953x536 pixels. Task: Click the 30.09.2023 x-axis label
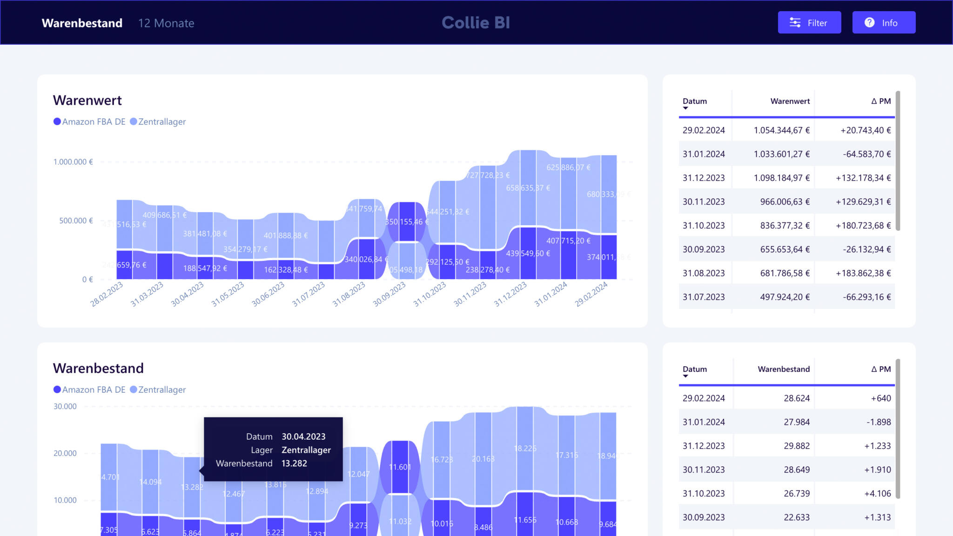tap(389, 294)
